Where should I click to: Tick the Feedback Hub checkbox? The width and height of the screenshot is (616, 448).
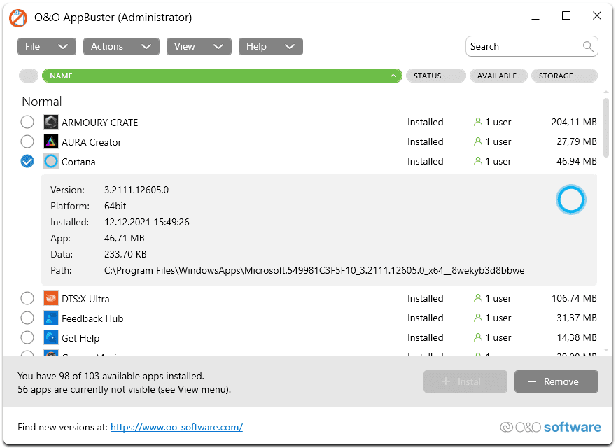click(27, 318)
